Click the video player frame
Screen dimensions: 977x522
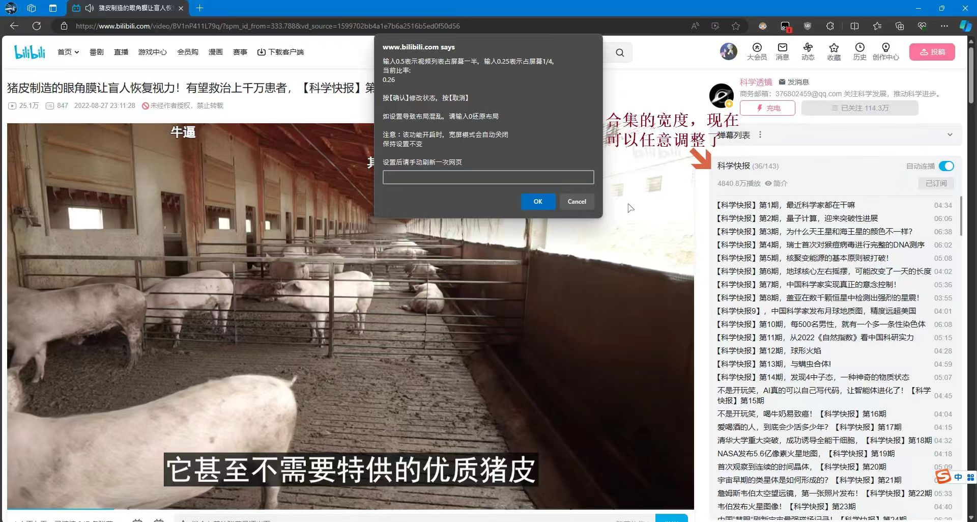click(x=350, y=316)
